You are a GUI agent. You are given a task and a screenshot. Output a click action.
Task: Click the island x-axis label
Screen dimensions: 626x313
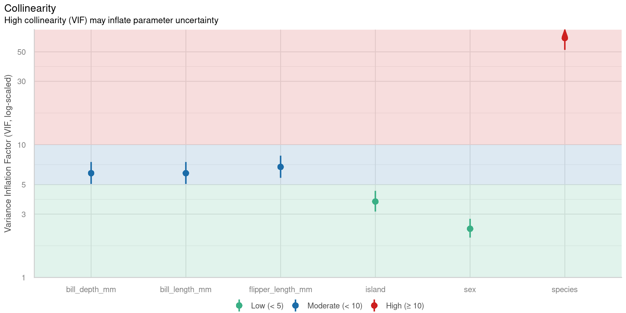click(375, 290)
